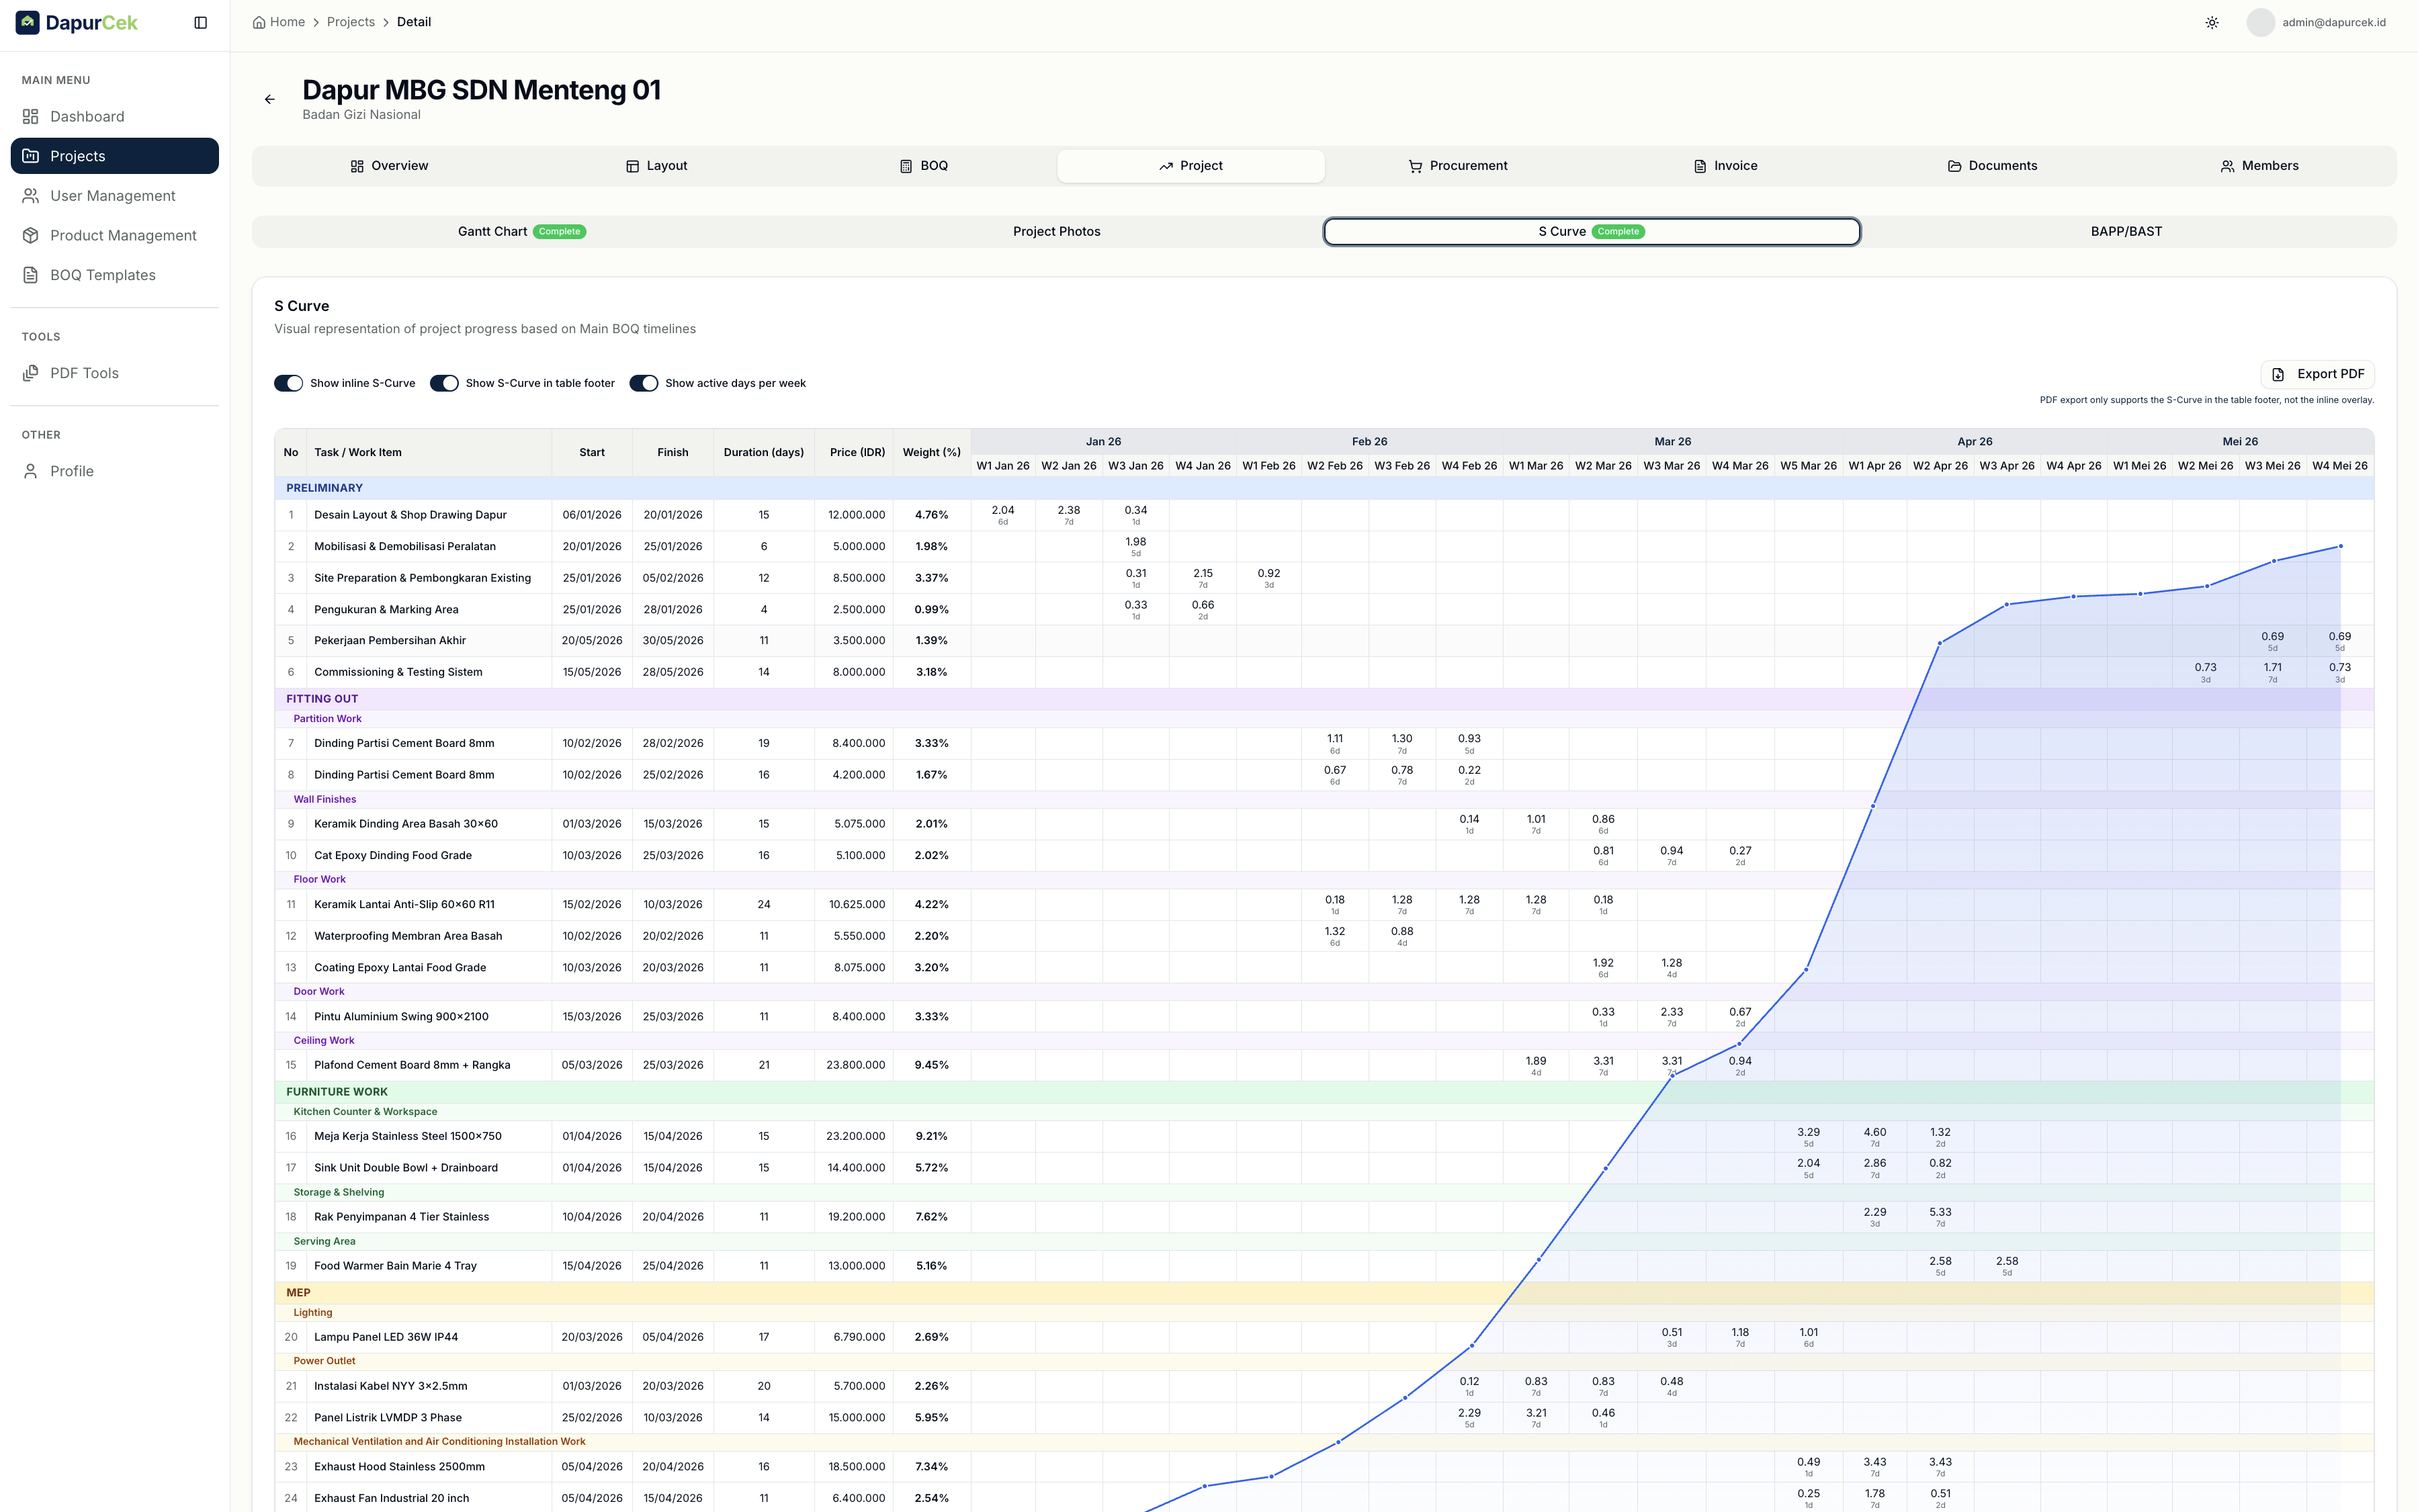
Task: Go to the Members tab
Action: tap(2259, 166)
